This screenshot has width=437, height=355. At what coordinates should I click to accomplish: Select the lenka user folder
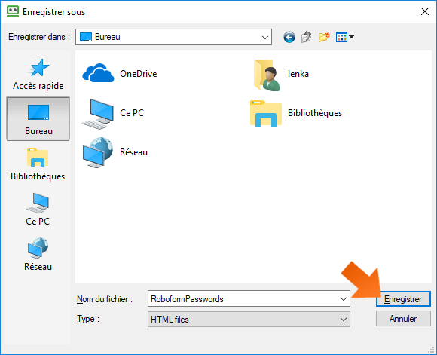coord(282,74)
